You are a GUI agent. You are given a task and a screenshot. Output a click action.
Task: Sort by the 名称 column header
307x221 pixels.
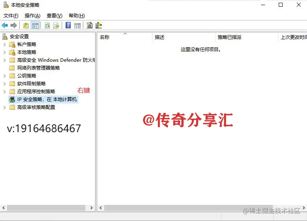[125, 37]
